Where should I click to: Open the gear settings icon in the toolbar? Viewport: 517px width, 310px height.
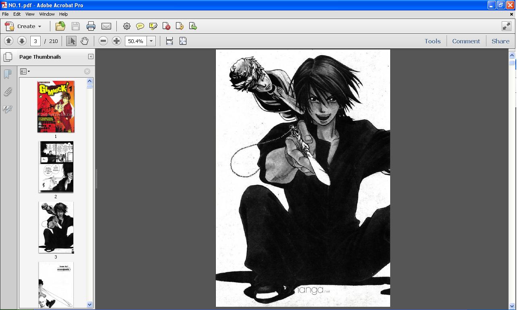(x=127, y=26)
